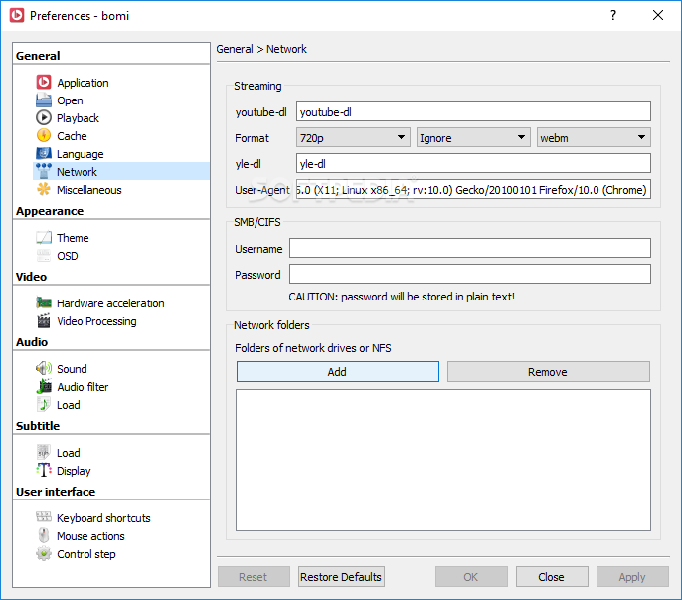Focus the User-Agent text field
682x600 pixels.
point(473,189)
